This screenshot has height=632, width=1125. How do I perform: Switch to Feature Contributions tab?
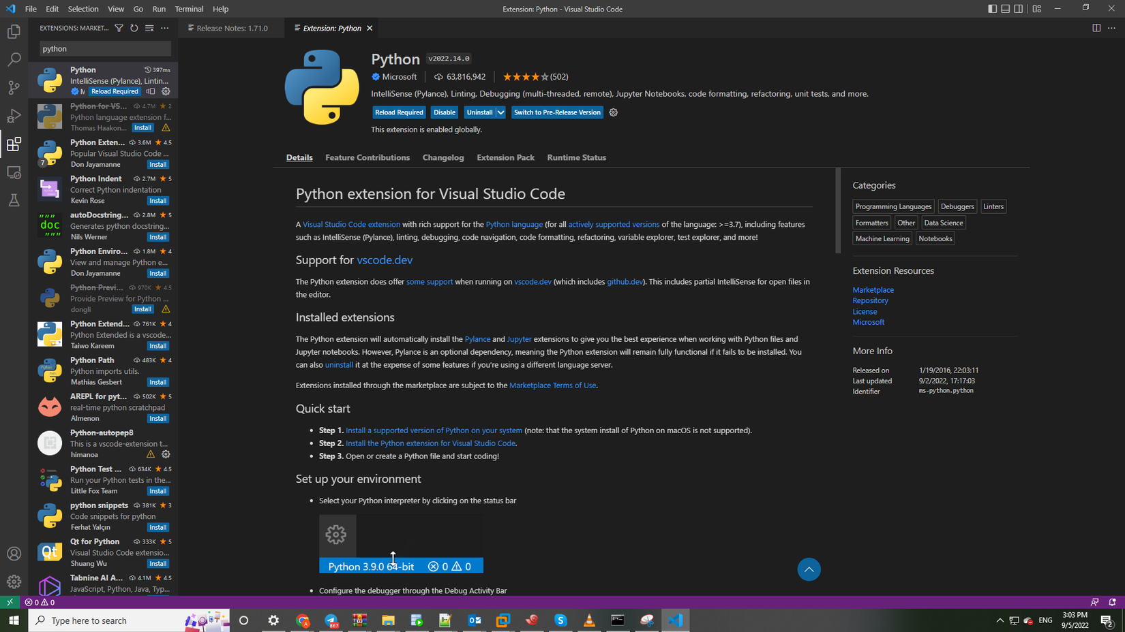coord(367,157)
